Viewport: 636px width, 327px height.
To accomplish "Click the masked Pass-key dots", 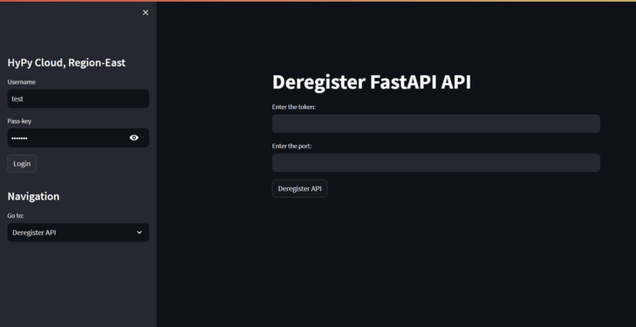I will click(x=20, y=138).
